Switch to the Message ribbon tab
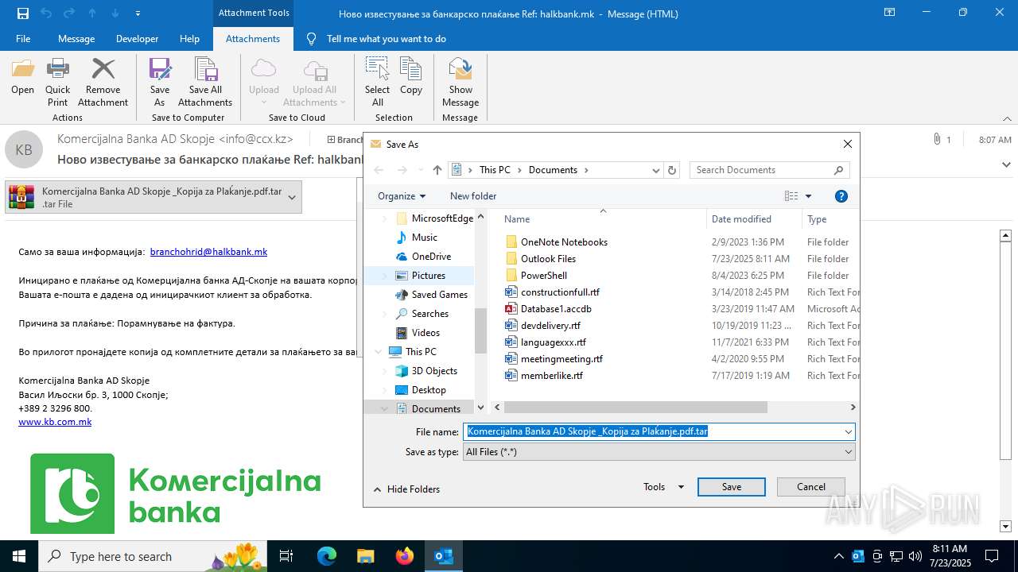The width and height of the screenshot is (1018, 572). [76, 39]
